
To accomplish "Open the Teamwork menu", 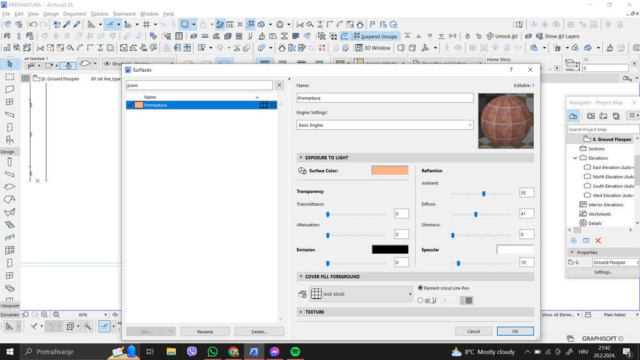I will [x=124, y=13].
